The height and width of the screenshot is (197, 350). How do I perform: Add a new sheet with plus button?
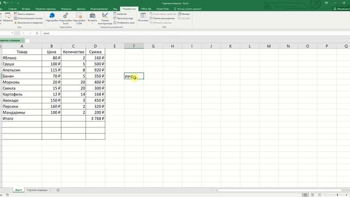(x=58, y=190)
